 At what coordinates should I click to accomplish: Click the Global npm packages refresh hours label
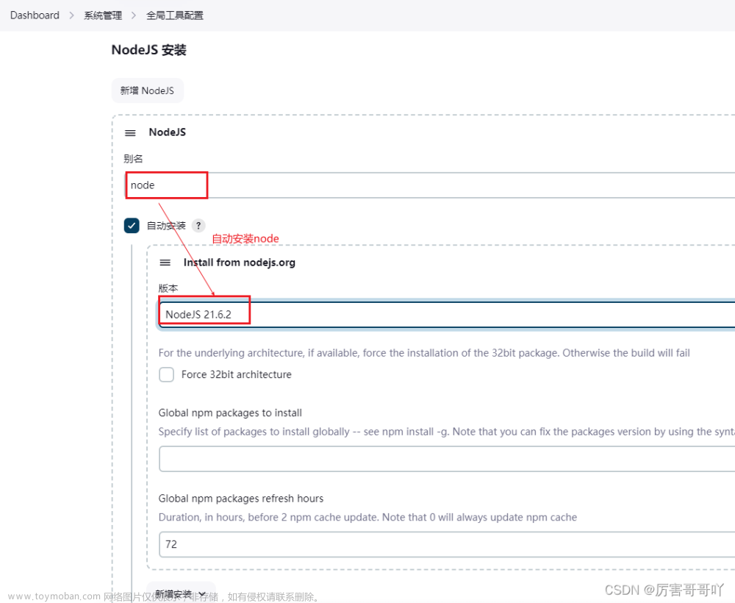point(241,499)
